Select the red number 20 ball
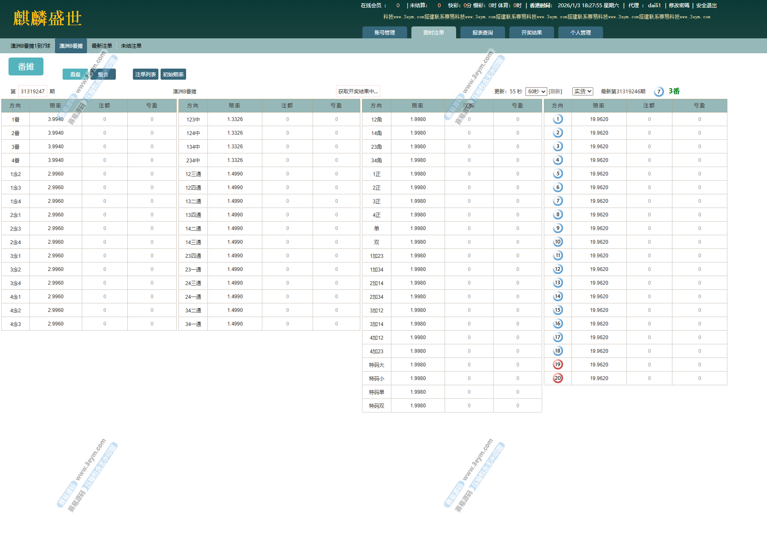767x545 pixels. (x=557, y=378)
